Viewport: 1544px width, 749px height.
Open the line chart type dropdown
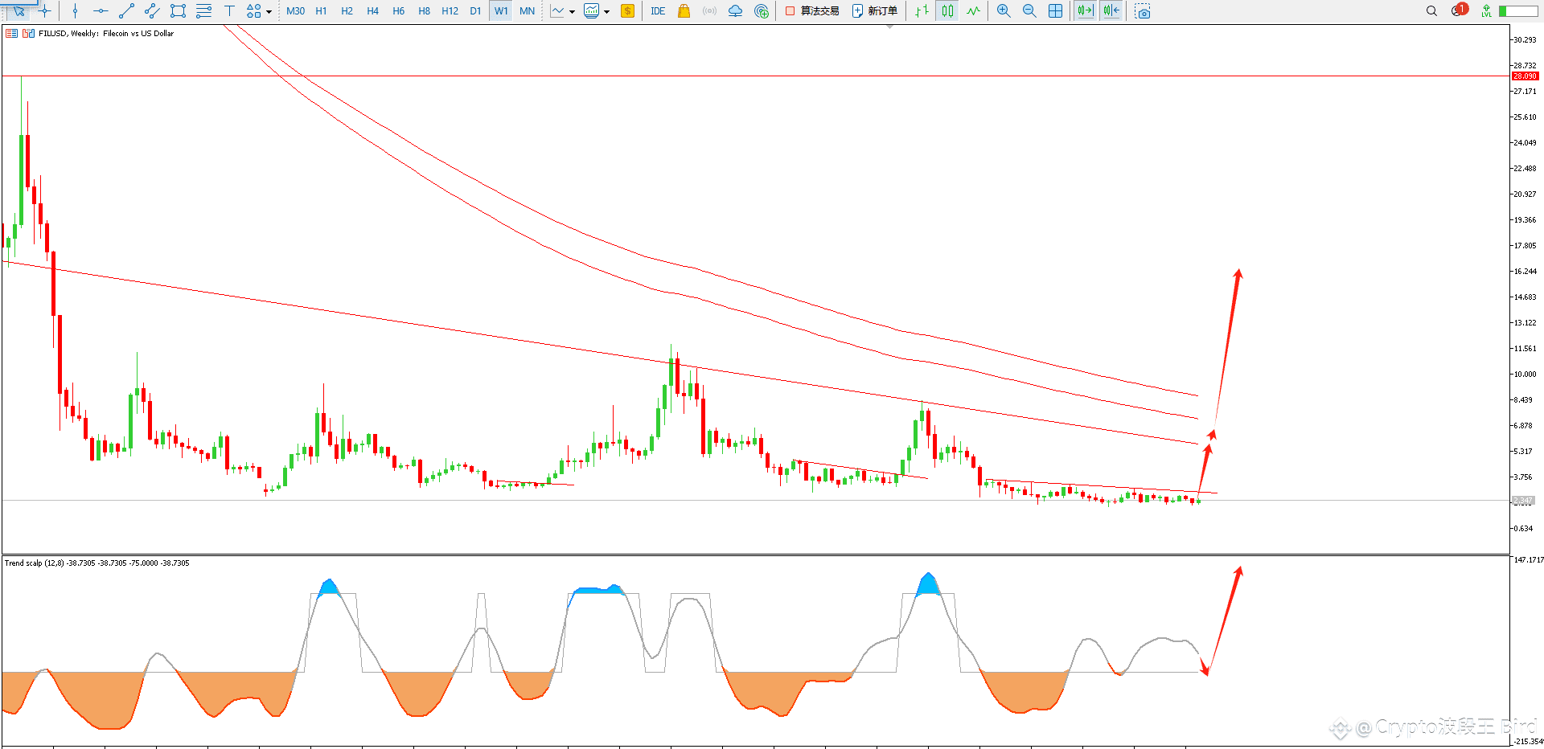[571, 11]
